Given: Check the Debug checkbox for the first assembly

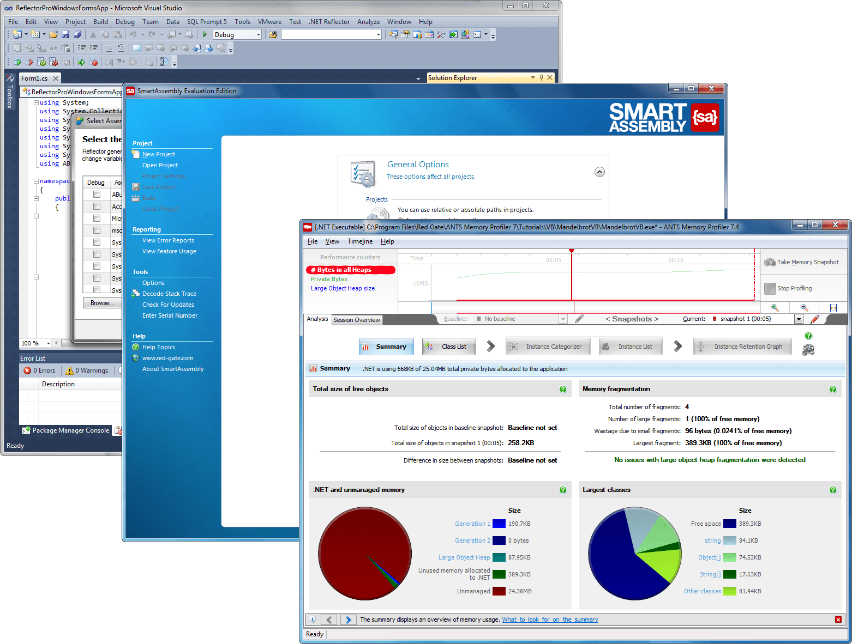Looking at the screenshot, I should [98, 194].
